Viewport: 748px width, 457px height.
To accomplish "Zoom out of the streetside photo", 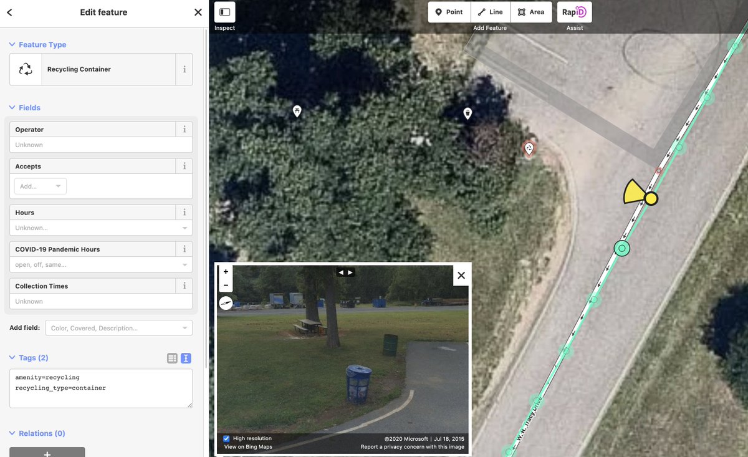I will point(226,284).
